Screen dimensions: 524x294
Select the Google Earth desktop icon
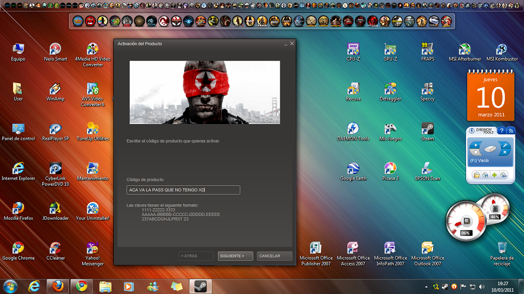coord(353,172)
